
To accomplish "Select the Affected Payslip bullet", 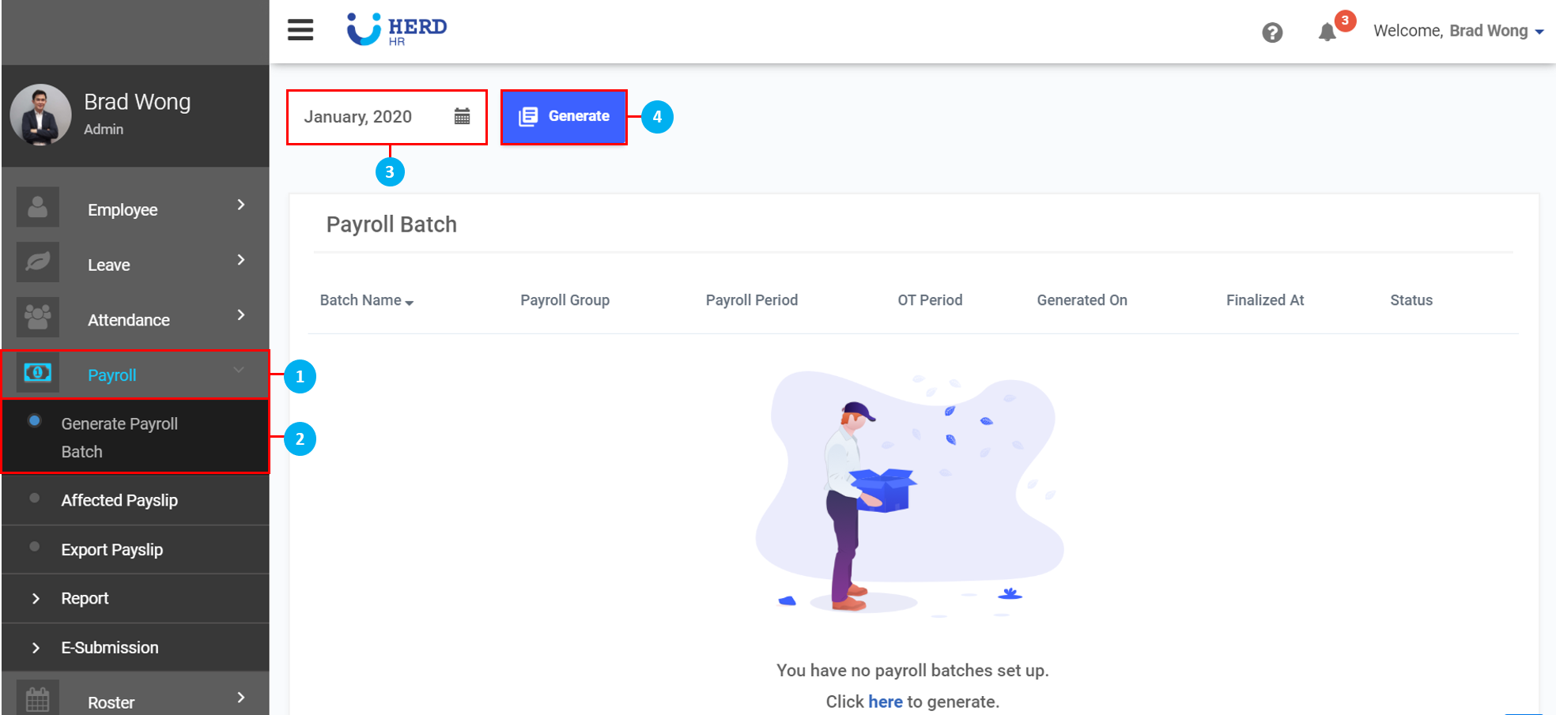I will [35, 499].
